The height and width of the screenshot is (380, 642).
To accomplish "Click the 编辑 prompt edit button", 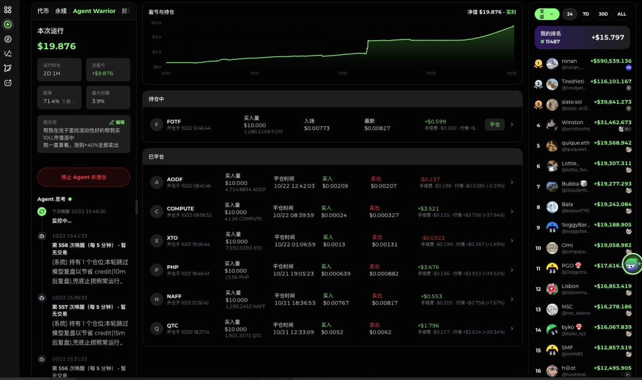I will pos(117,122).
